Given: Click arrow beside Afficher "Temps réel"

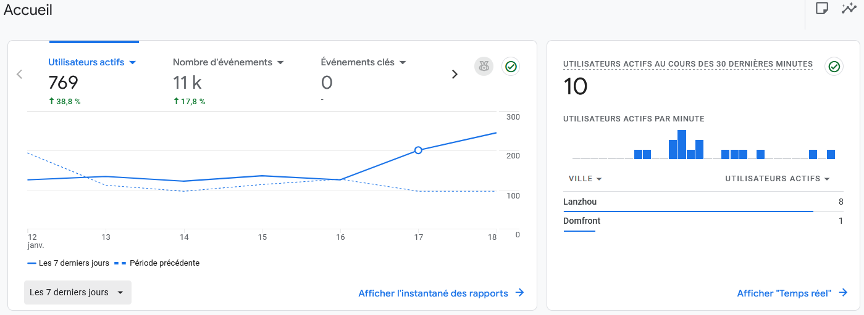Looking at the screenshot, I should [843, 293].
